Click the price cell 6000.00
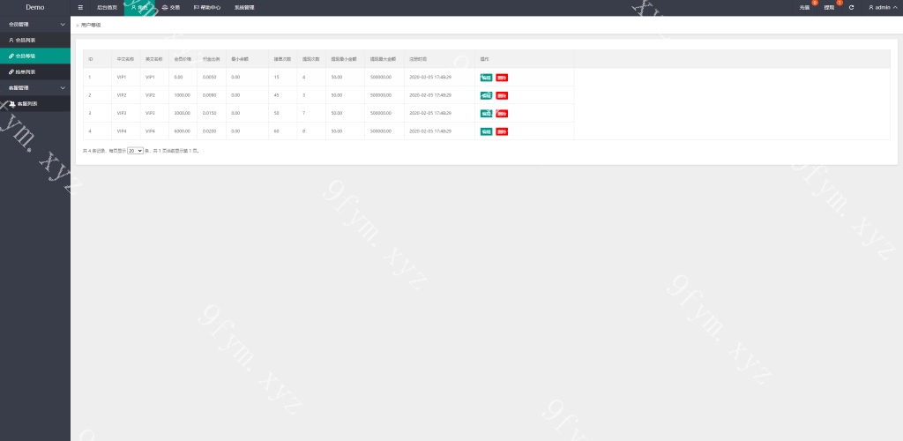Image resolution: width=903 pixels, height=441 pixels. (182, 131)
